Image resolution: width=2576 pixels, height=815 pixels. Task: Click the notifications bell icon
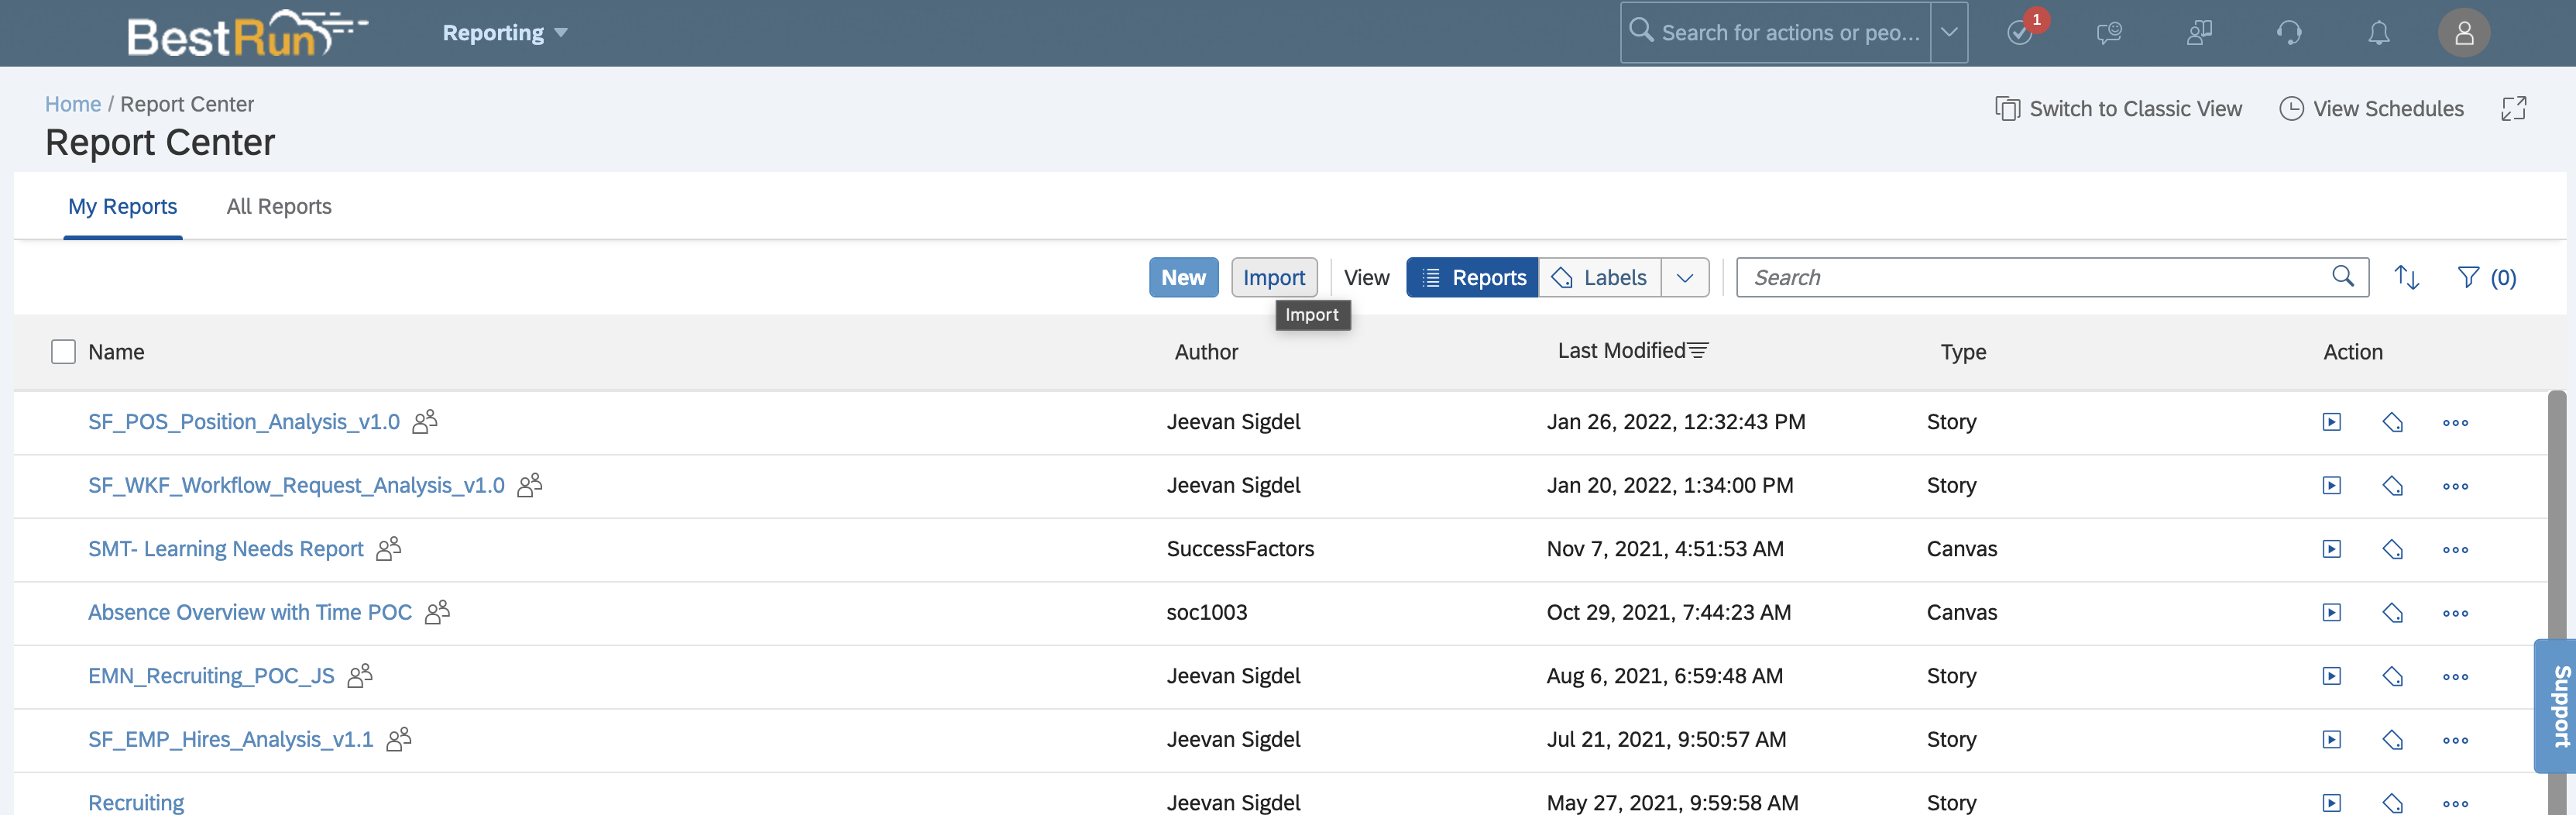(2378, 33)
